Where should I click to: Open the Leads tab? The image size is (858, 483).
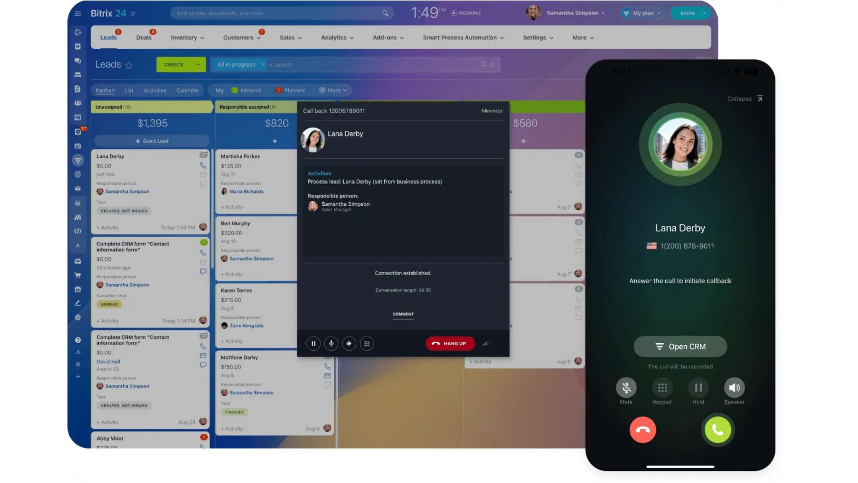tap(108, 37)
